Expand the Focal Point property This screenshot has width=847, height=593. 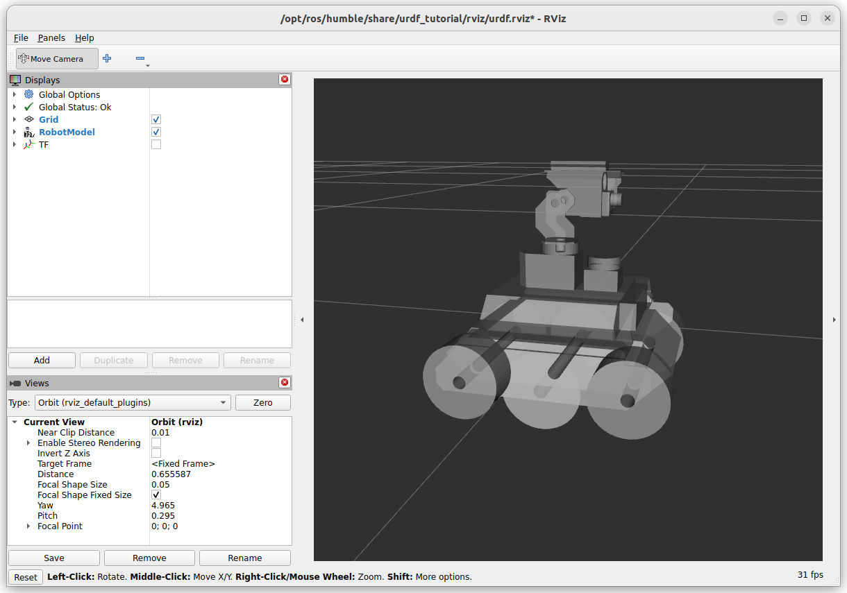click(28, 526)
